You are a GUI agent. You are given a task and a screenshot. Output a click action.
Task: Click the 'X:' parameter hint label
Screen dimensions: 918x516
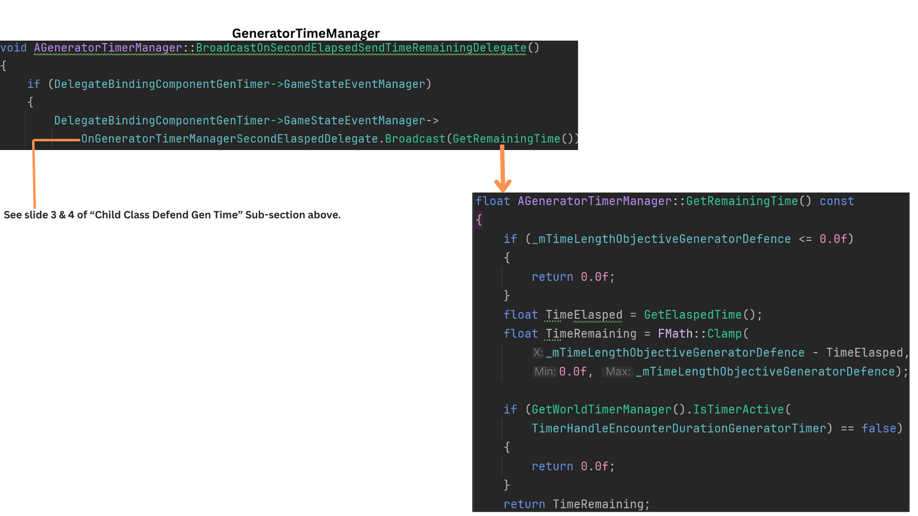point(538,353)
